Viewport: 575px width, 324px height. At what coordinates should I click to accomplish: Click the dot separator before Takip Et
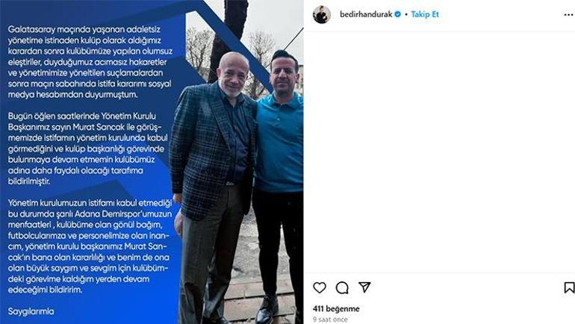(x=406, y=14)
